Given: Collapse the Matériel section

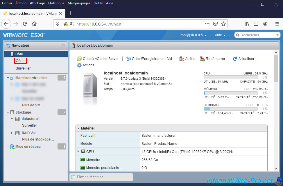Looking at the screenshot, I should pos(78,128).
